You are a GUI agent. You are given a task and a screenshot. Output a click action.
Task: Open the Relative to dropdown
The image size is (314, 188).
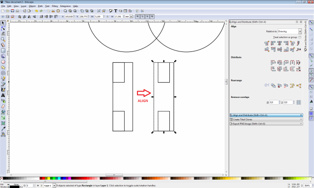click(x=289, y=31)
